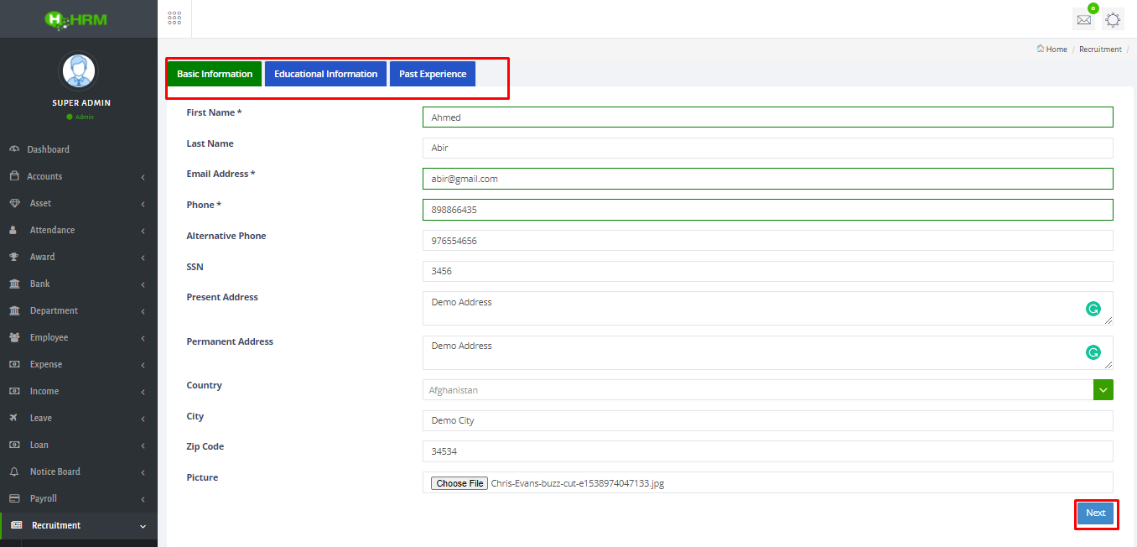1137x547 pixels.
Task: Go to Home breadcrumb link
Action: [x=1056, y=49]
